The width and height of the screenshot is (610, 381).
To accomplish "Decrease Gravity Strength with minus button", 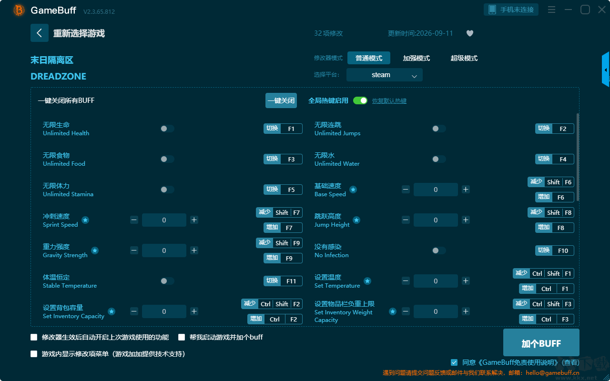I will click(134, 251).
